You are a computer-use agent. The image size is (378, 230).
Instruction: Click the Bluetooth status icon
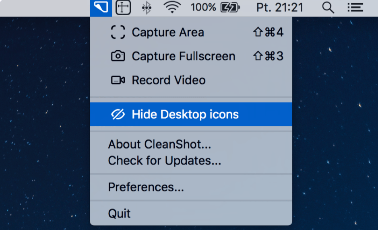[147, 8]
